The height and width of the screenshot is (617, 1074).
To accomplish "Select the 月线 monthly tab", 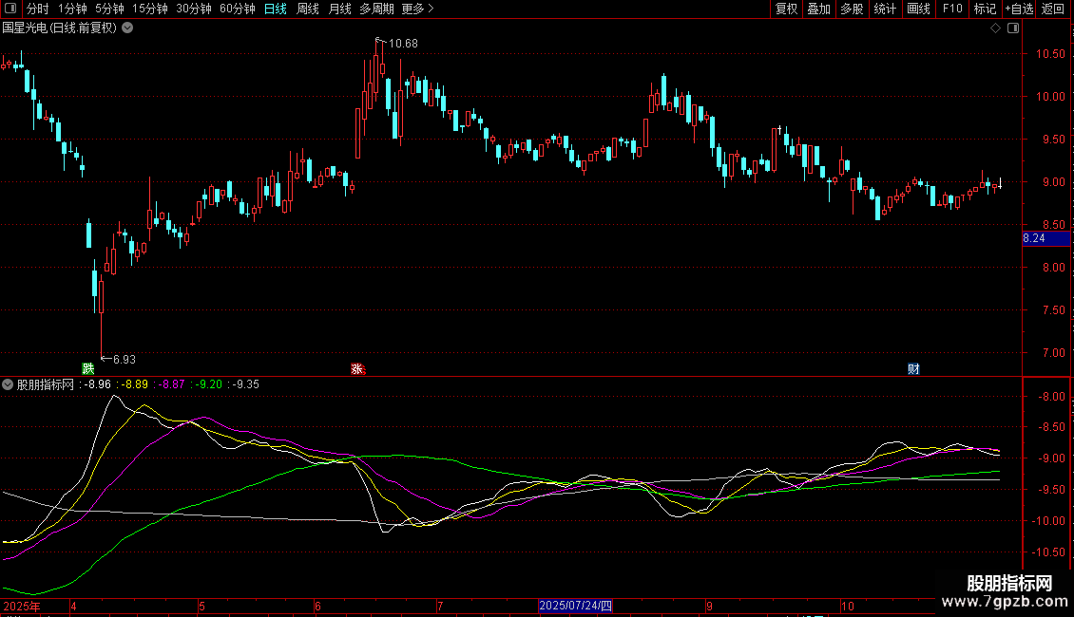I will click(339, 9).
